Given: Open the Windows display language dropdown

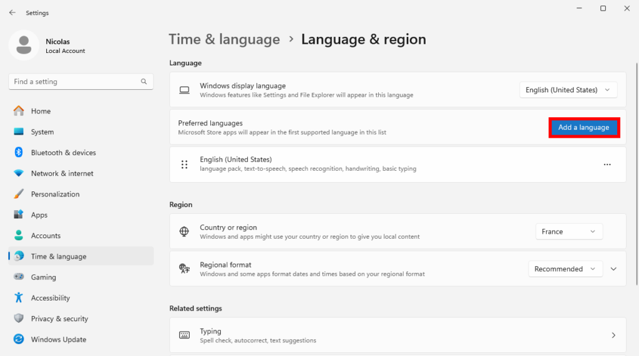Looking at the screenshot, I should click(x=568, y=90).
